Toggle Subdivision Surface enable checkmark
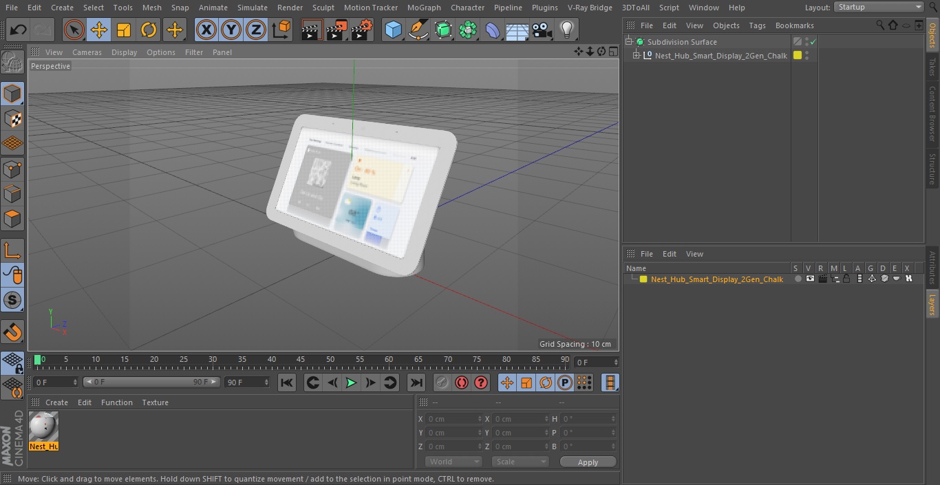Image resolution: width=940 pixels, height=485 pixels. (x=813, y=42)
